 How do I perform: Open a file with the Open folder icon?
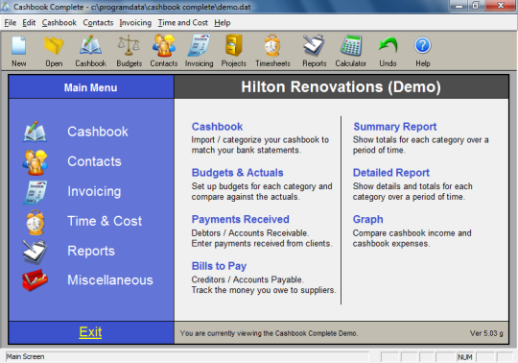pos(54,46)
